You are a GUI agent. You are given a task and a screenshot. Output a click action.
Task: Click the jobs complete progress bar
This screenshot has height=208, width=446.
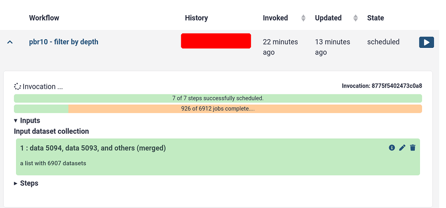pyautogui.click(x=218, y=108)
